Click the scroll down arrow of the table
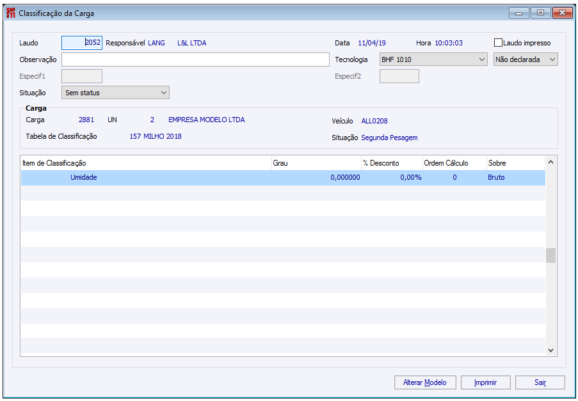The width and height of the screenshot is (578, 401). tap(550, 350)
